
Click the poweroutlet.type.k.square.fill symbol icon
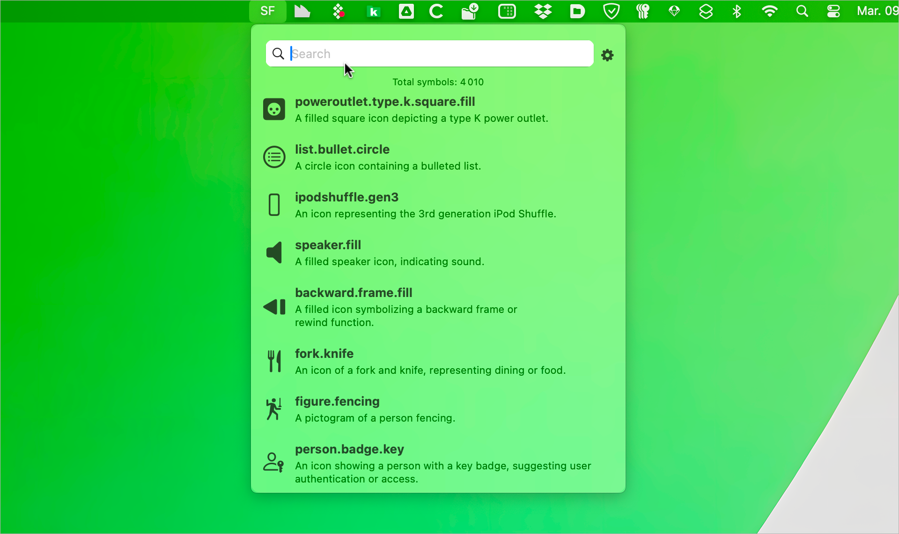pos(274,109)
